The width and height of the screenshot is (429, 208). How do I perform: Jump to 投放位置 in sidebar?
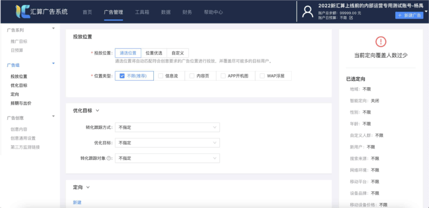click(19, 76)
